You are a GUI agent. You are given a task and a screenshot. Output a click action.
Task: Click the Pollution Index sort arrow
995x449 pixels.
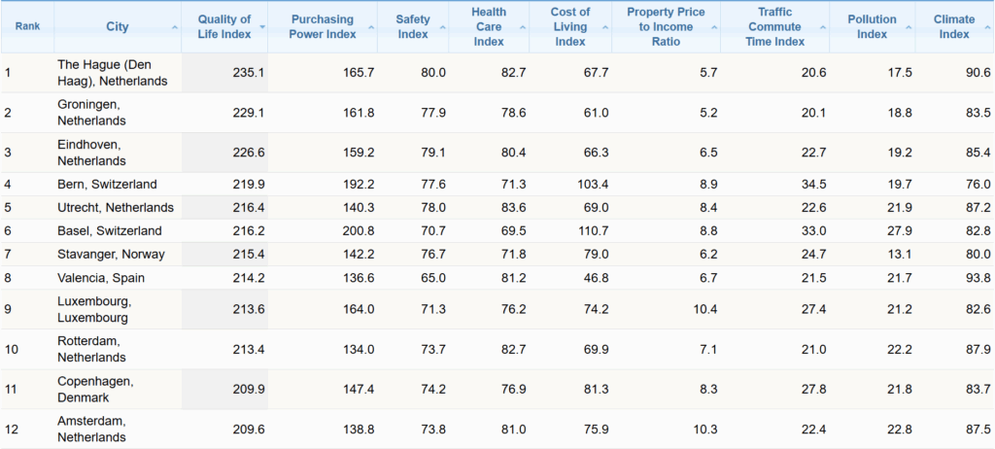(909, 27)
